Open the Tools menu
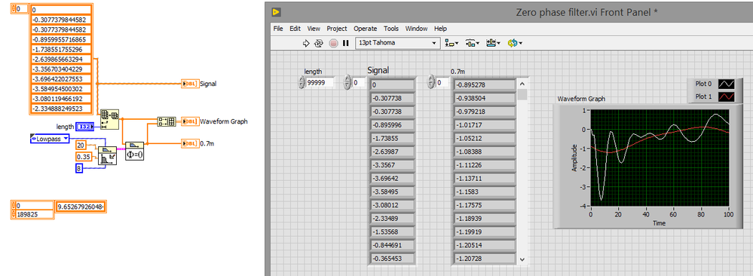The width and height of the screenshot is (753, 276). 391,29
